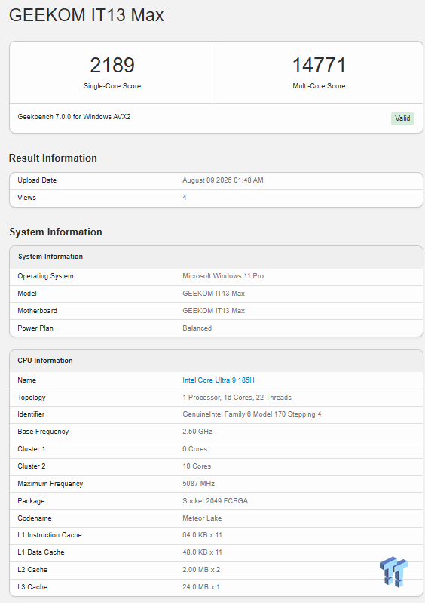Click the TweakTown watermark logo

[393, 571]
